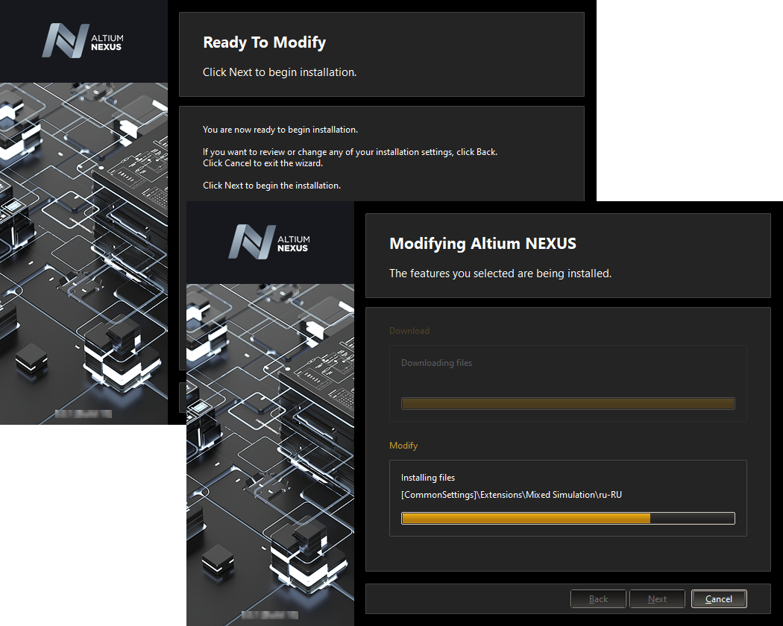Screen dimensions: 783x626
Task: Click the Altium NEXUS logo beside Ready To Modify
Action: click(83, 41)
